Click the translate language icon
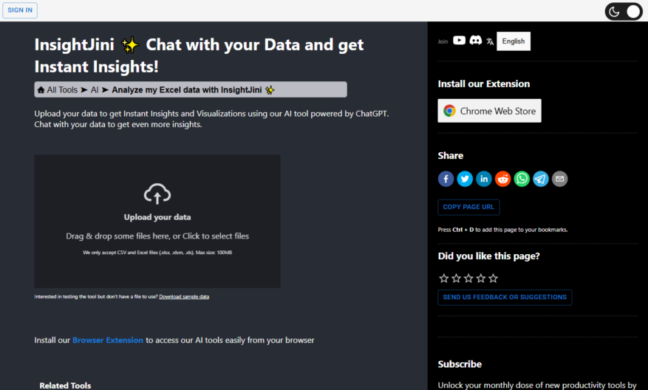648x390 pixels. pyautogui.click(x=490, y=41)
